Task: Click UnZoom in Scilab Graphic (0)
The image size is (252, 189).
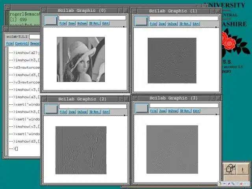Action: click(82, 23)
